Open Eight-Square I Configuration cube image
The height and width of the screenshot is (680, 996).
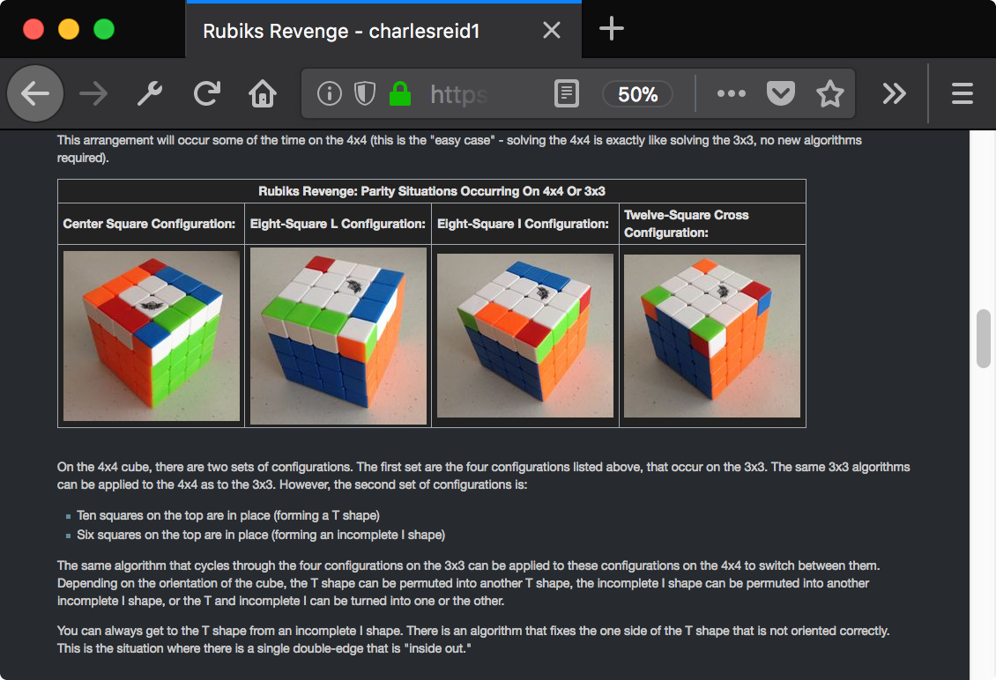click(x=525, y=336)
